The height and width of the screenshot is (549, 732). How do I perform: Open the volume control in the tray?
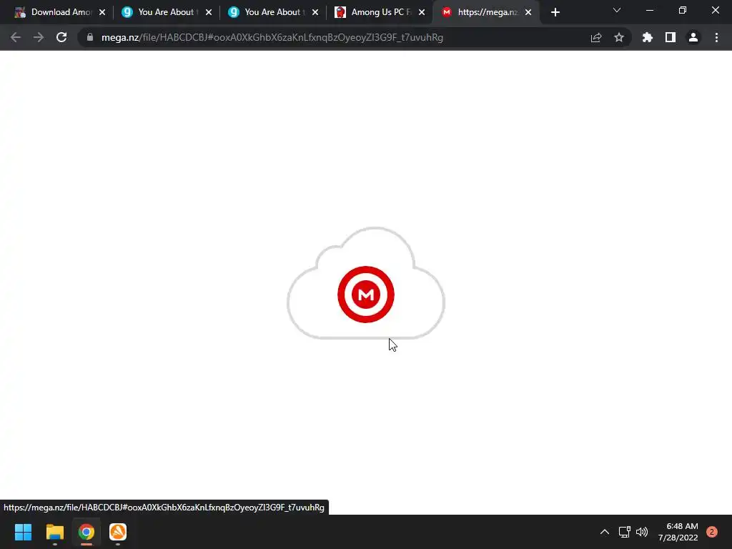[x=642, y=532]
